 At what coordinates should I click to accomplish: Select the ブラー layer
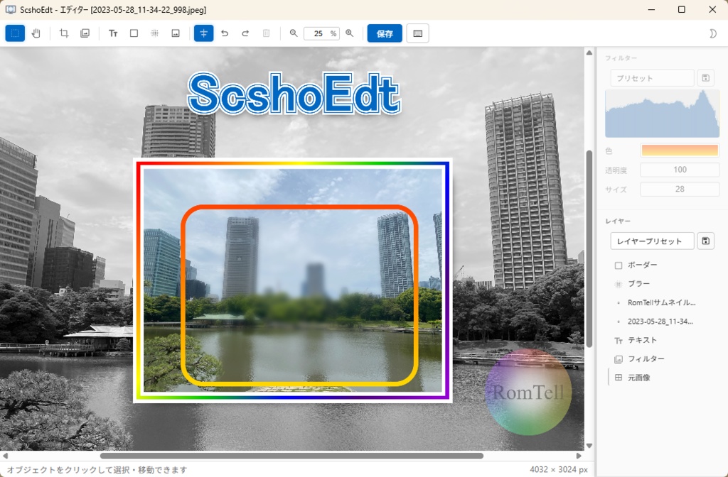pos(638,283)
